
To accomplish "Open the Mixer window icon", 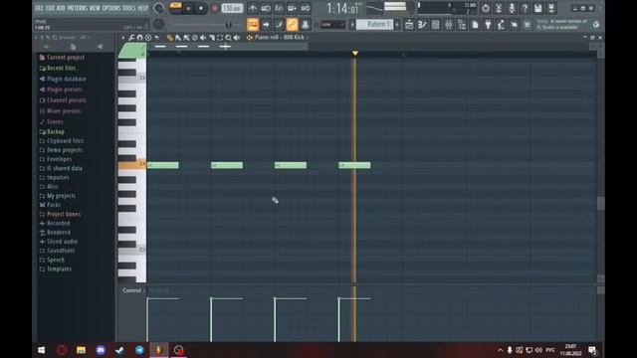I will (x=449, y=24).
